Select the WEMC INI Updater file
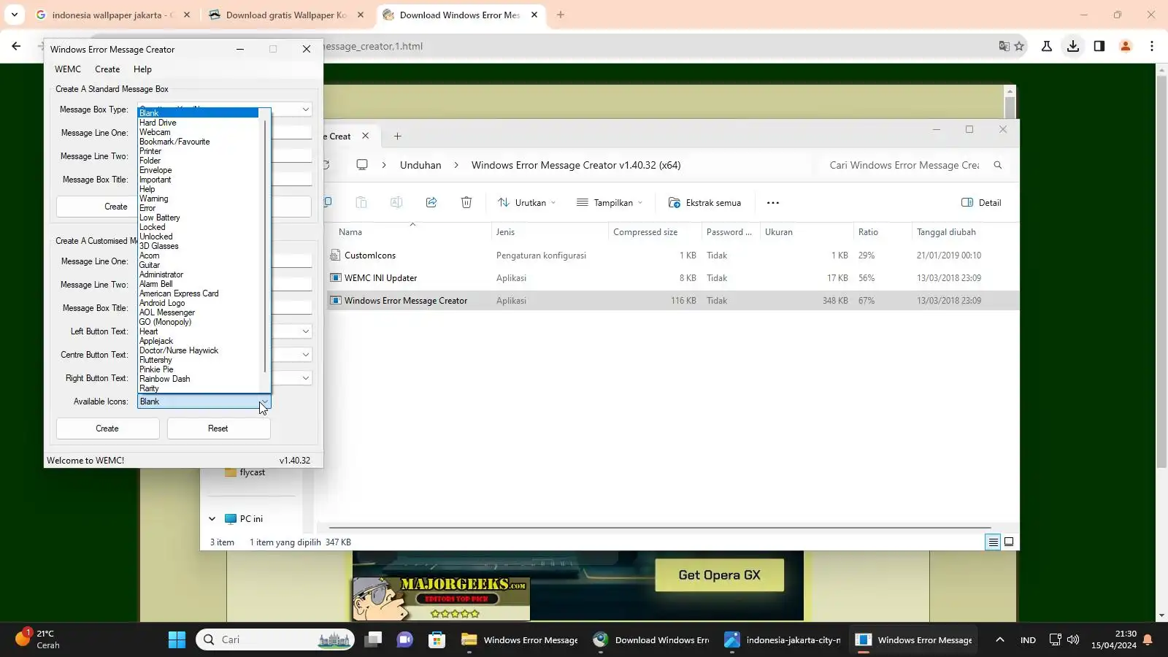Screen dimensions: 1168x657 tap(673, 278)
